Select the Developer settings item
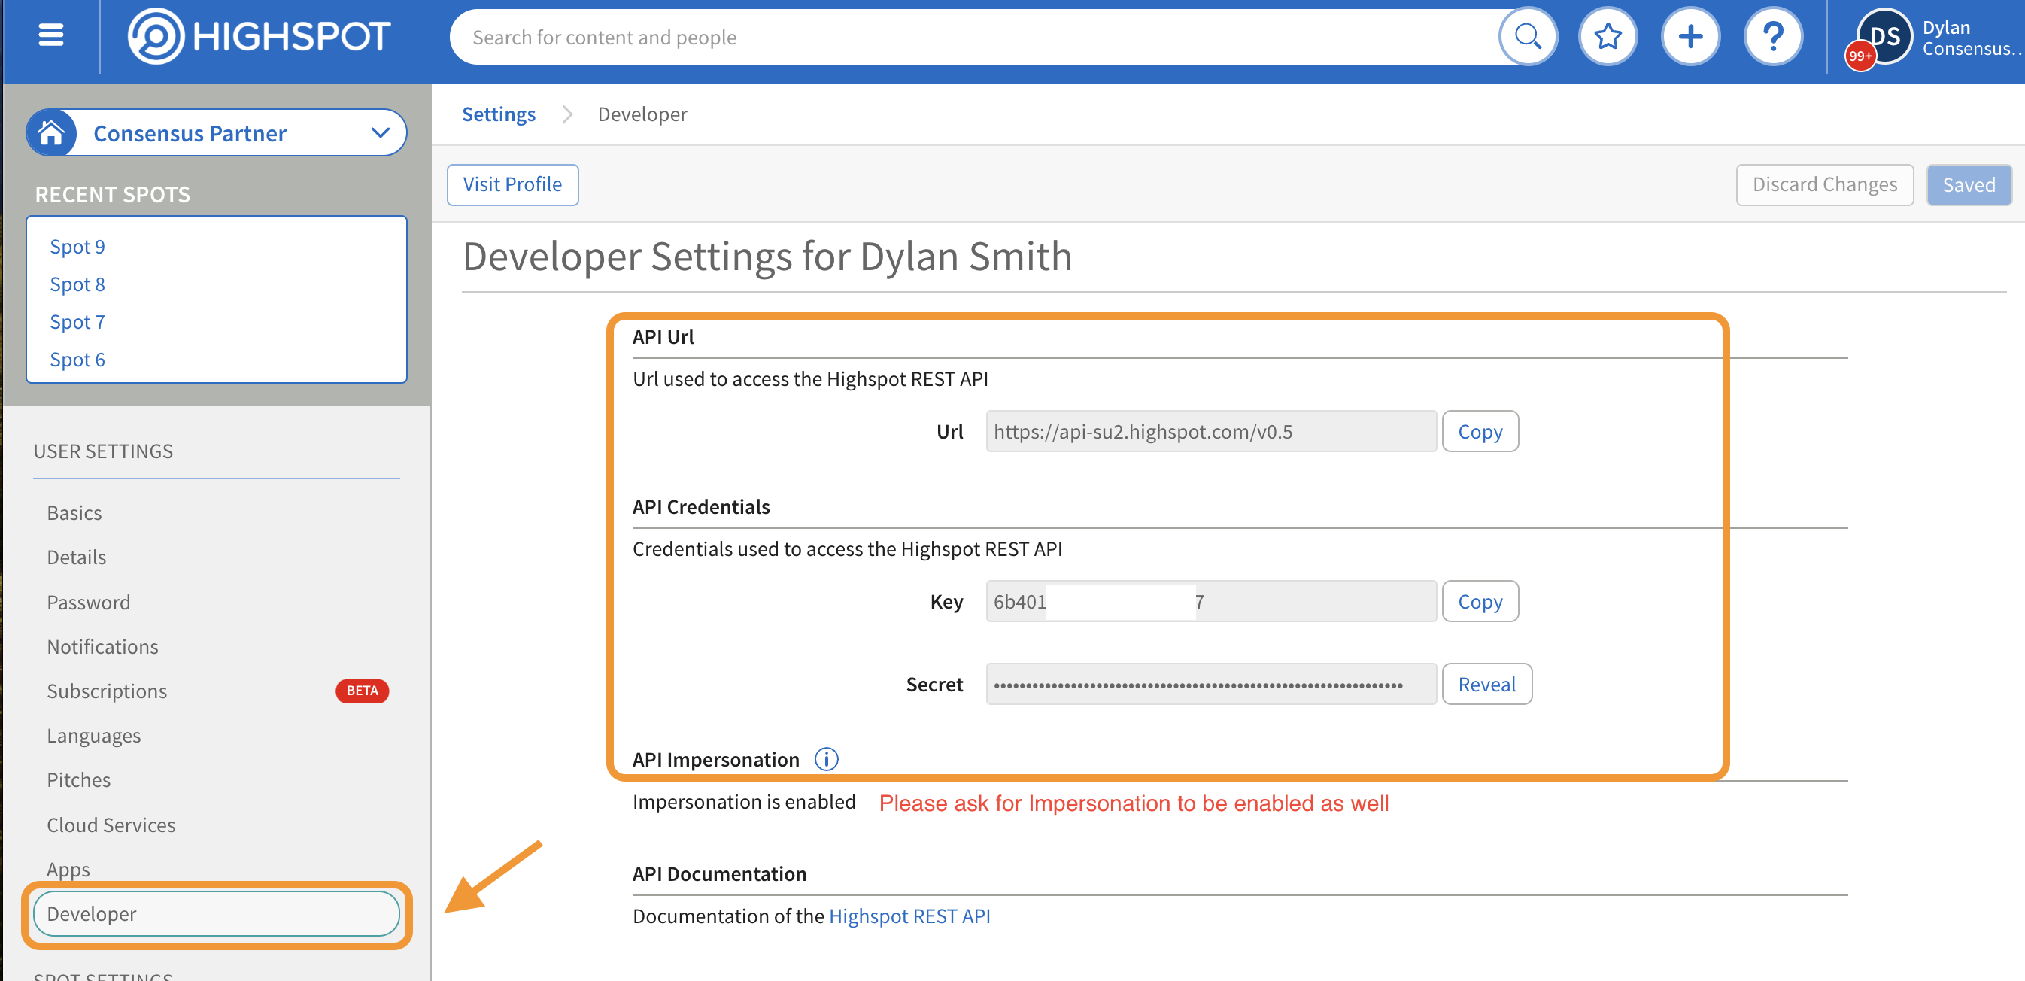The image size is (2025, 981). pyautogui.click(x=216, y=913)
